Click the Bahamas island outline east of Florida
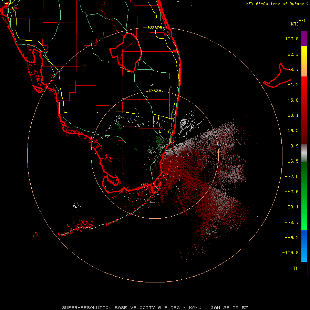 tap(278, 76)
